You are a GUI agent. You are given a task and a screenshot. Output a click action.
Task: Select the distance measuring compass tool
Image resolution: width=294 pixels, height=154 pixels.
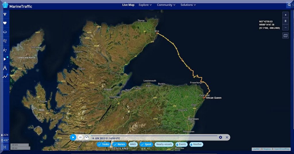[x=5, y=68]
